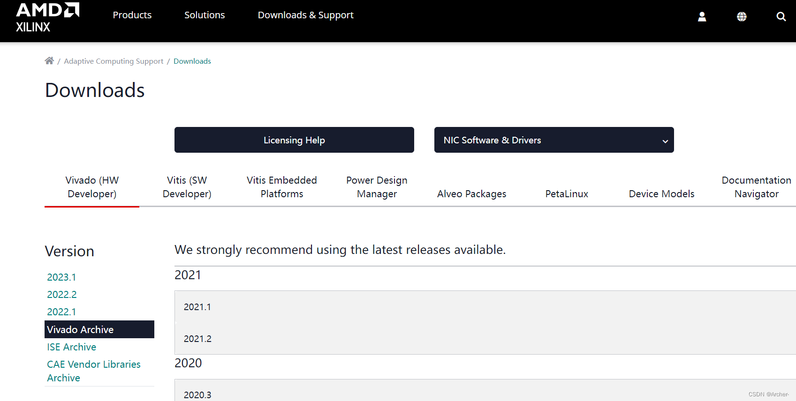Expand the 2021.1 archive entry
This screenshot has height=401, width=796.
[x=485, y=307]
